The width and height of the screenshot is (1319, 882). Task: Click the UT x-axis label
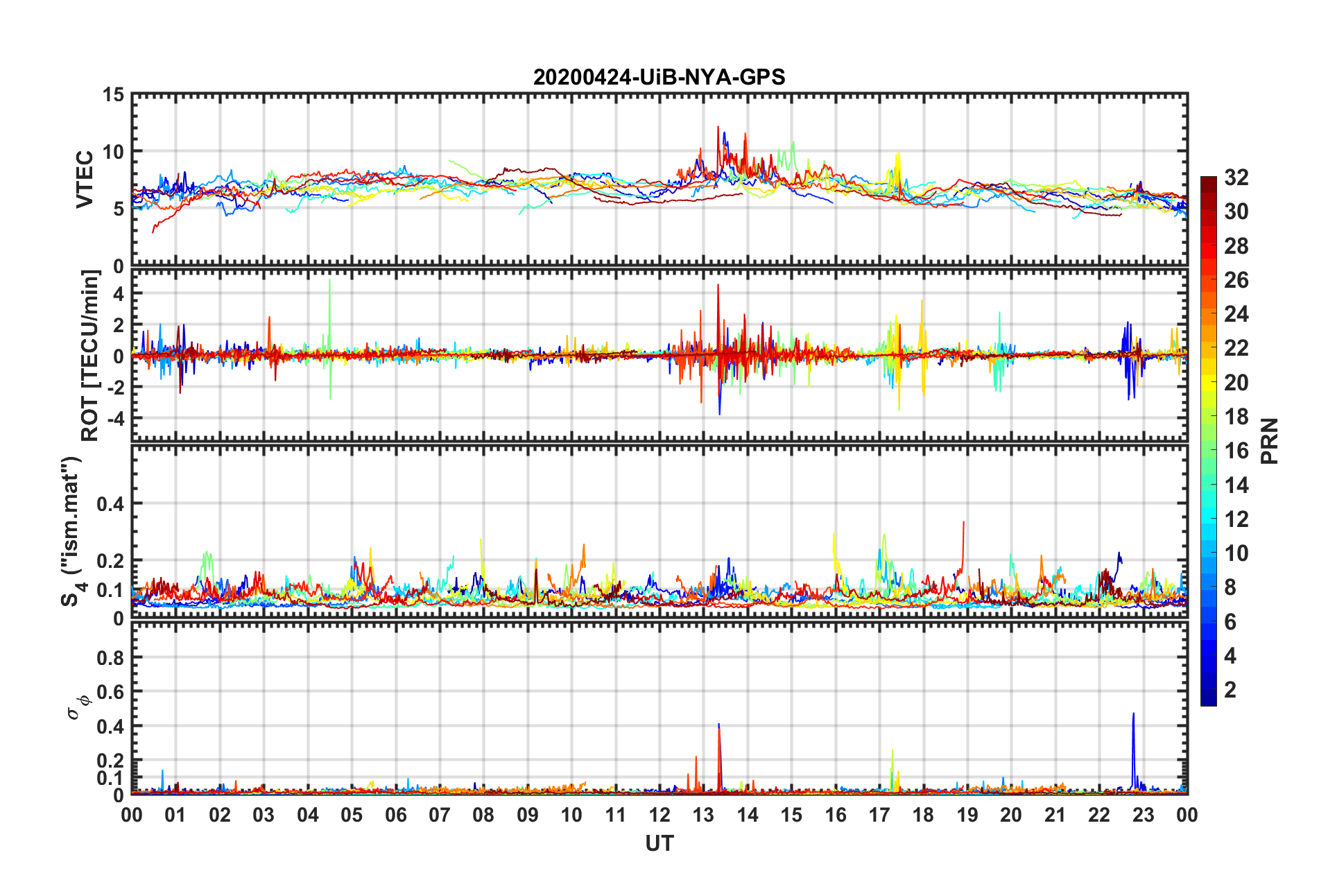point(659,843)
